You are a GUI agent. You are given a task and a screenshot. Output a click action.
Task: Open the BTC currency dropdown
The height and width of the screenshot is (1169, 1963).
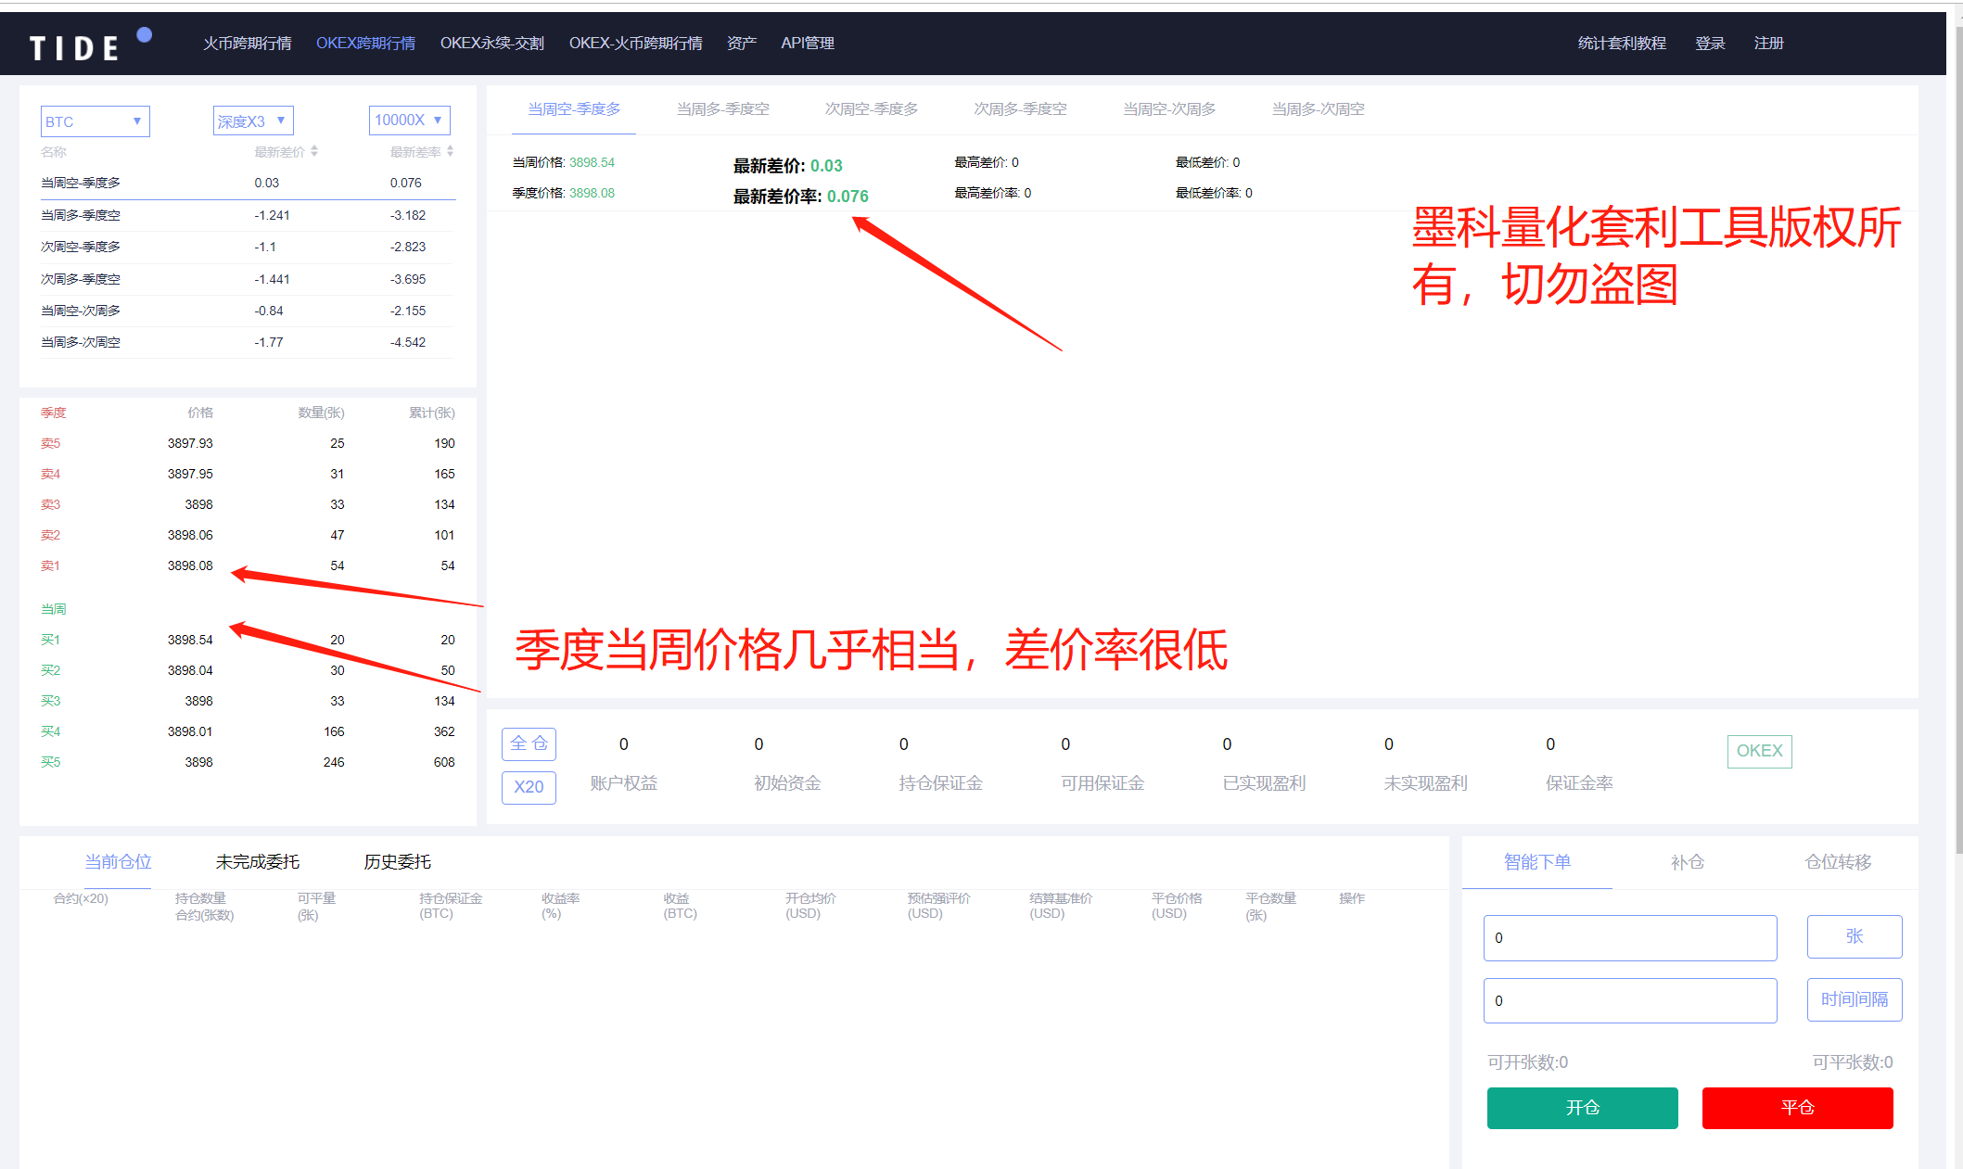(x=95, y=121)
